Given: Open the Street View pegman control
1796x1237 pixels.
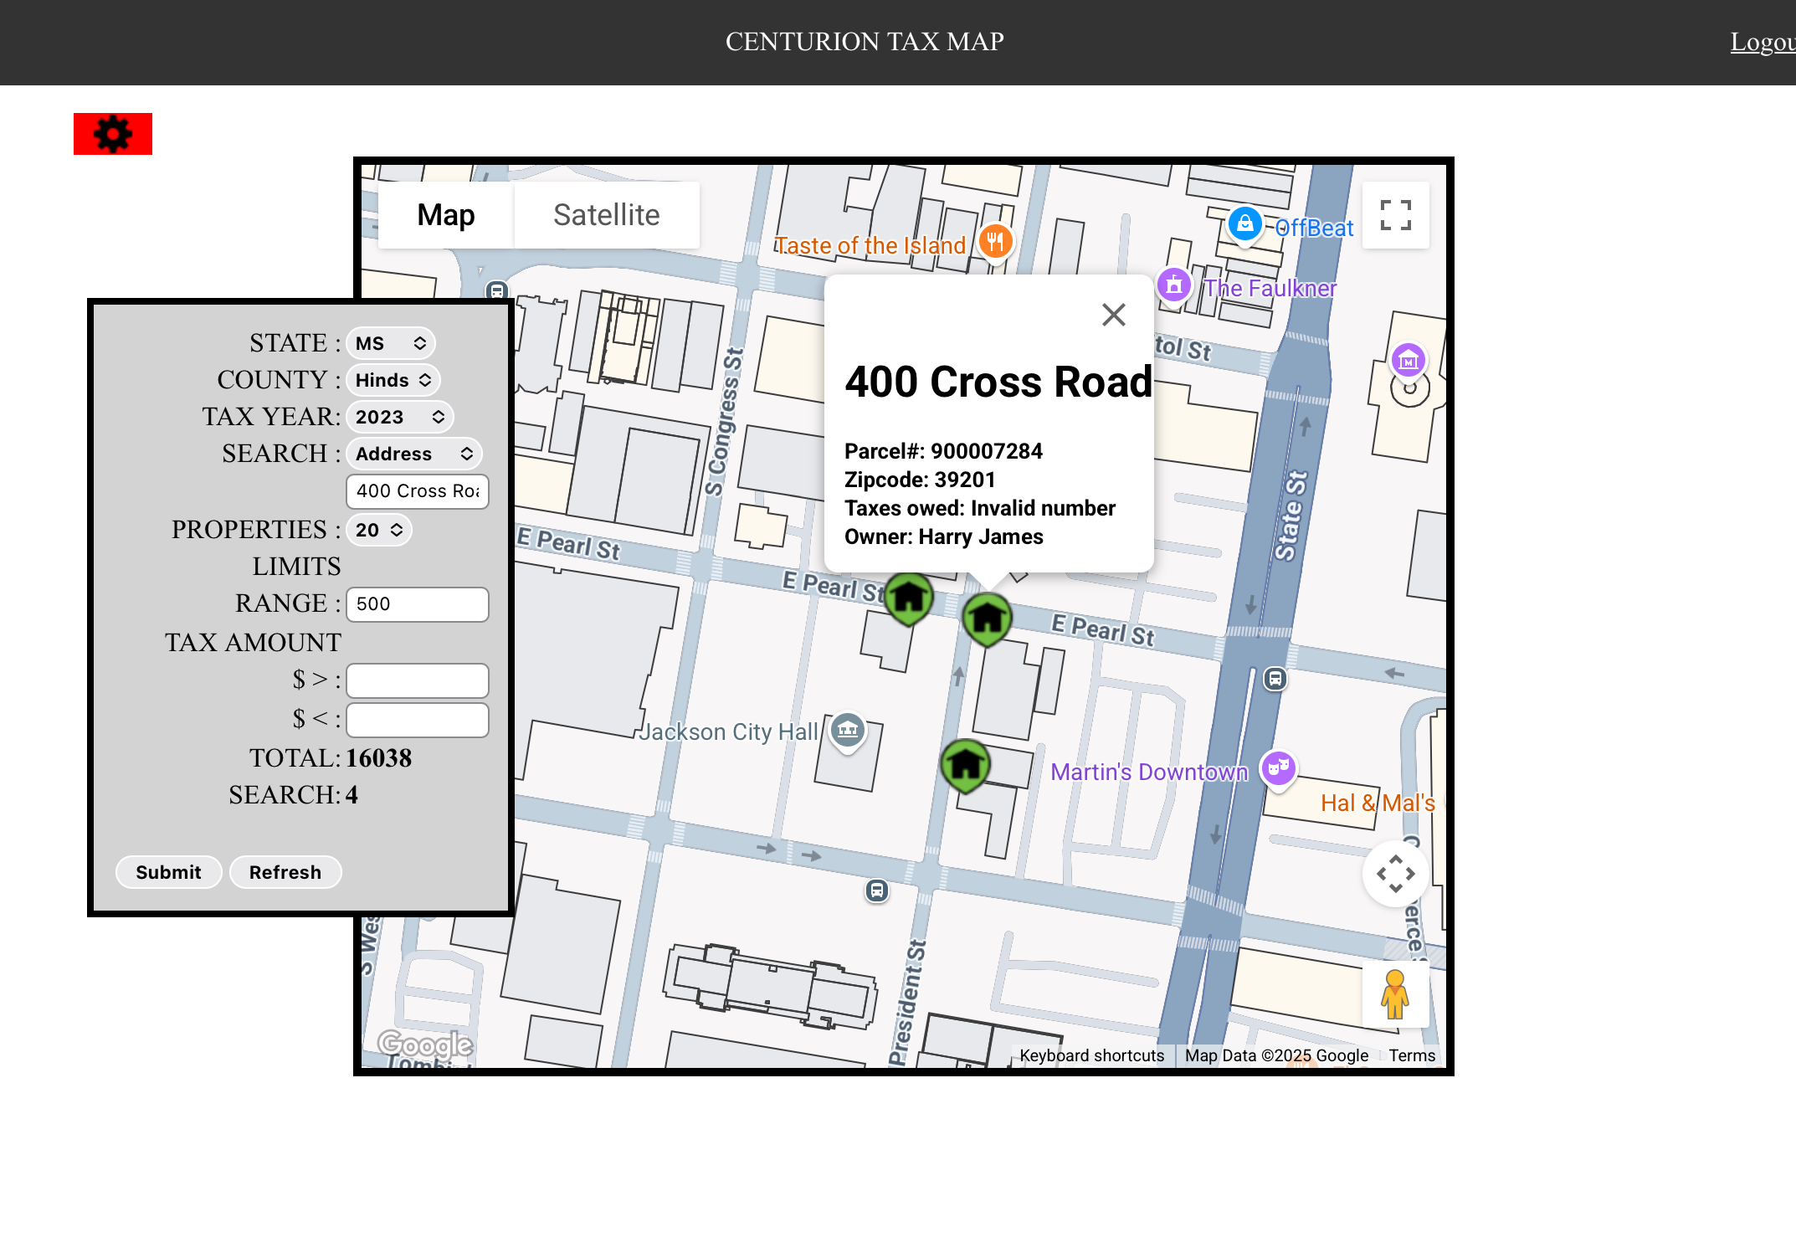Looking at the screenshot, I should [x=1394, y=994].
